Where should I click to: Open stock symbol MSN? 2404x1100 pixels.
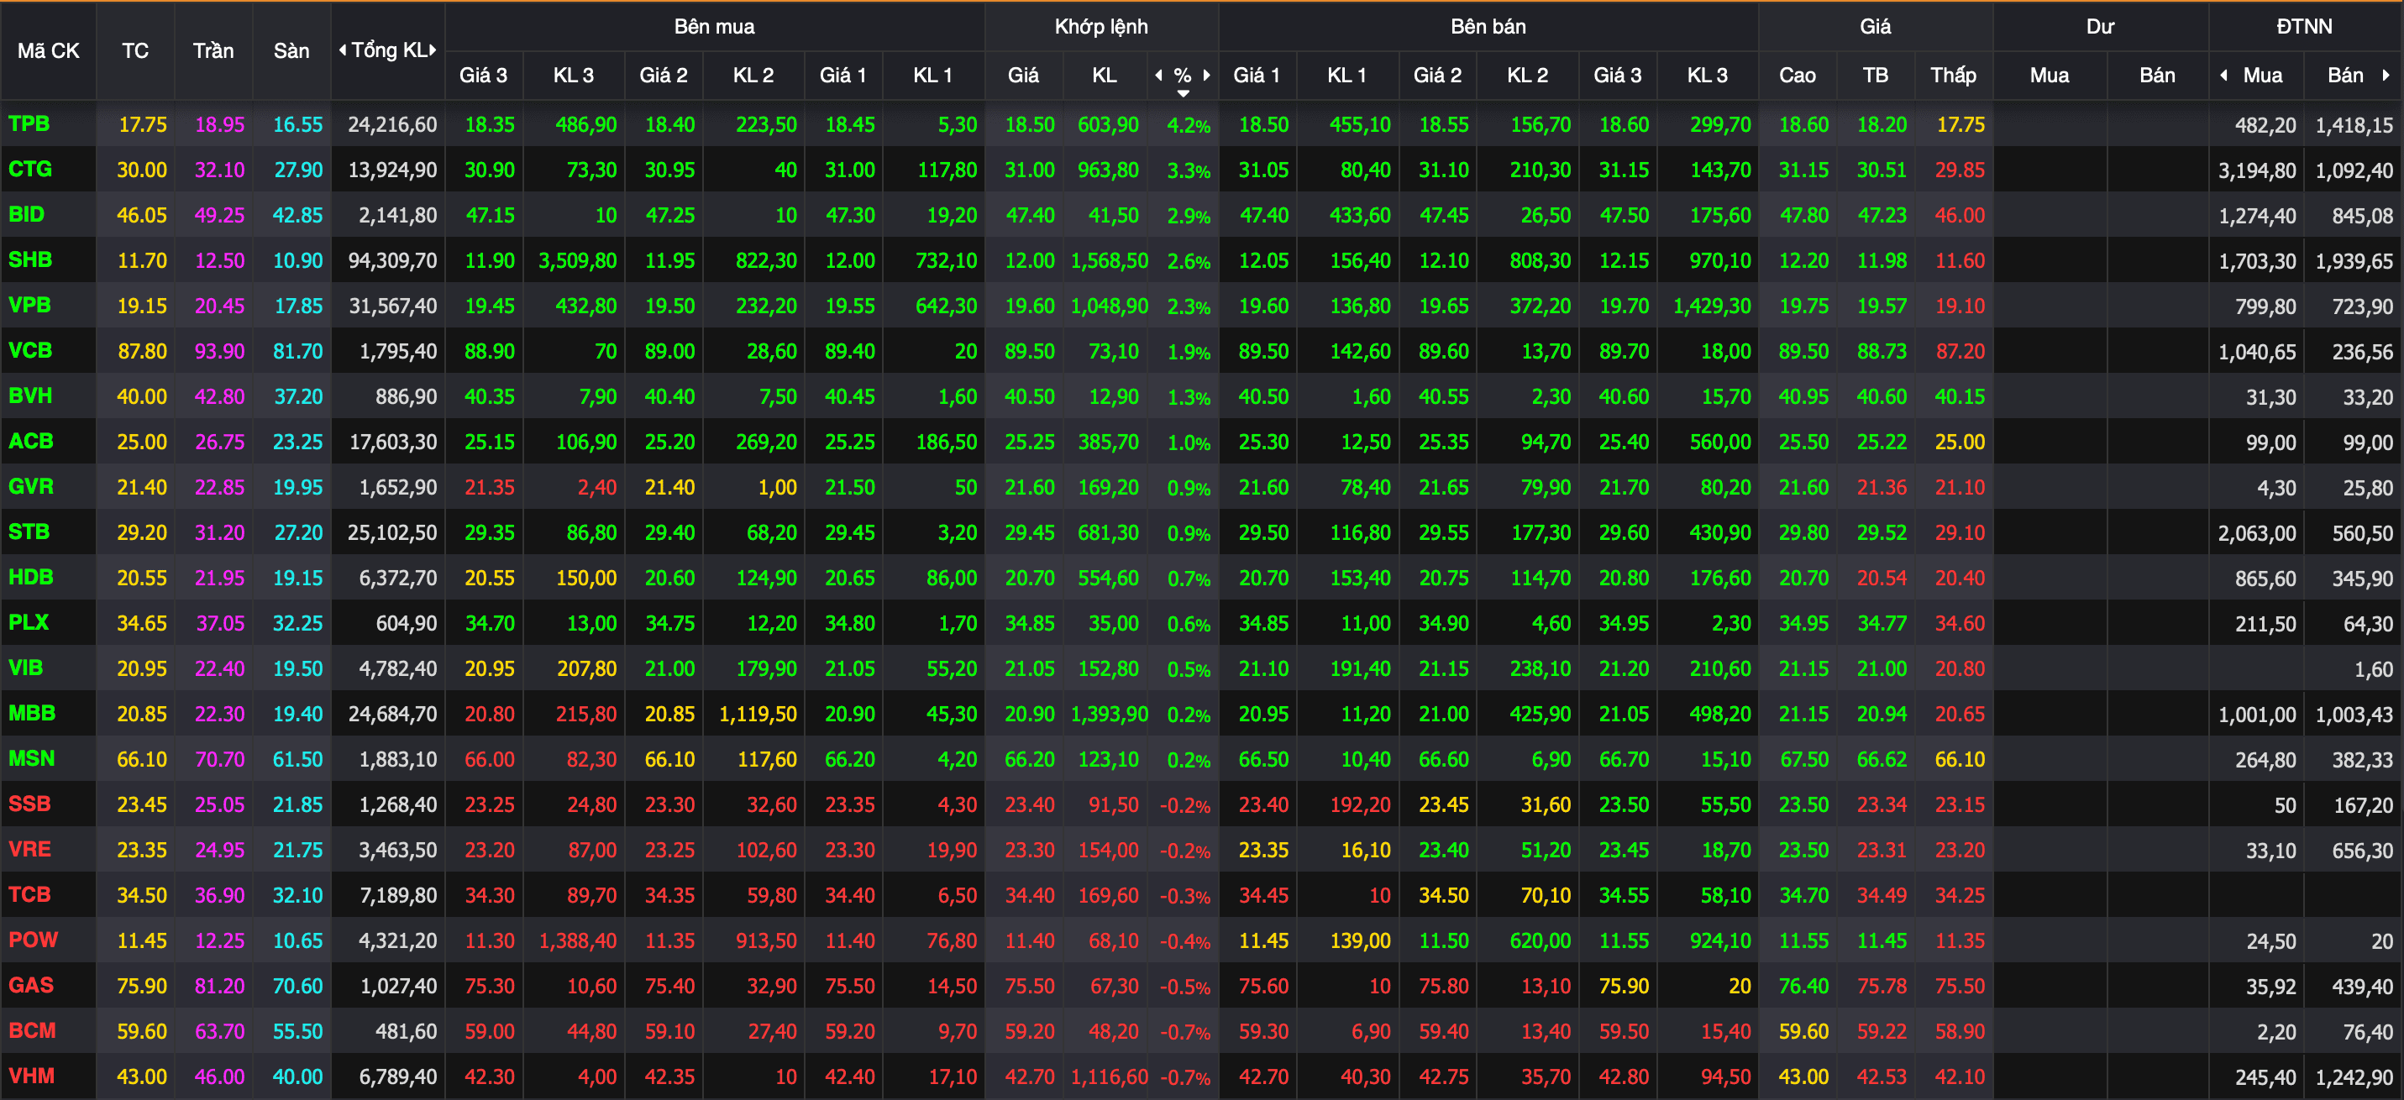(x=32, y=758)
